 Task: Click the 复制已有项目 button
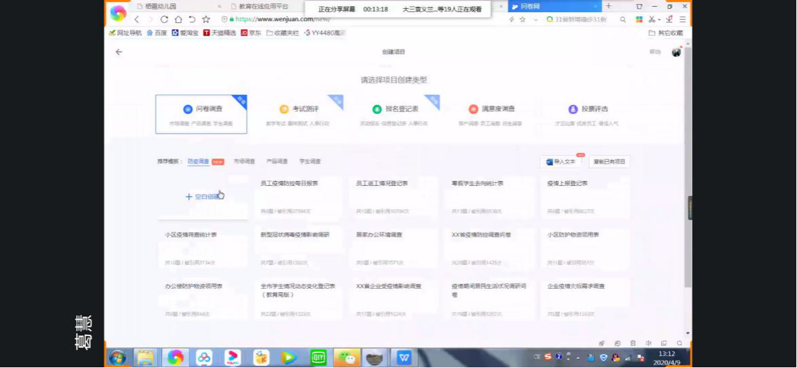coord(609,161)
